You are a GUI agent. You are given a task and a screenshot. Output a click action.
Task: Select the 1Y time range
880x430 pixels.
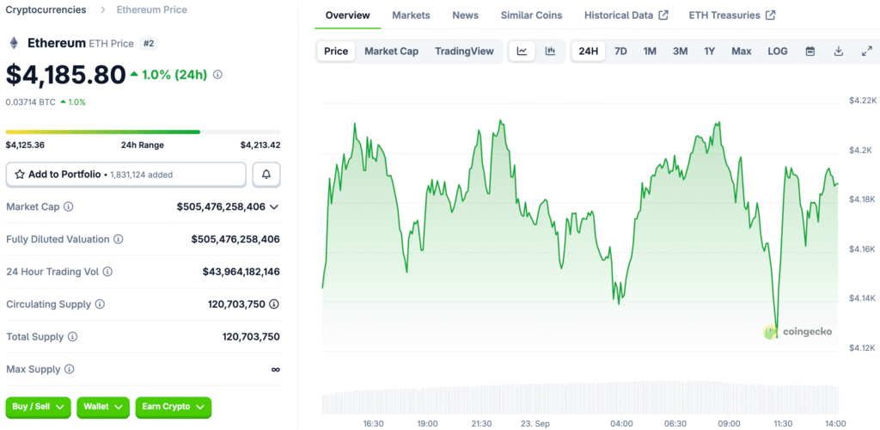click(x=709, y=51)
